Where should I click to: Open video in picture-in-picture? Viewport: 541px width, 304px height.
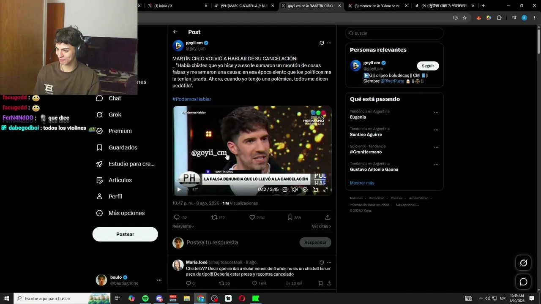pos(315,190)
